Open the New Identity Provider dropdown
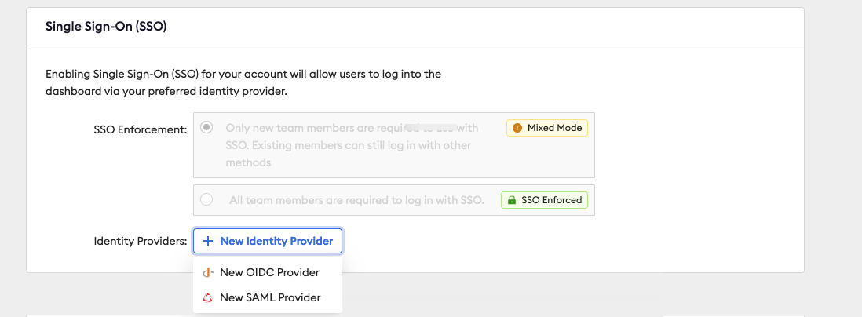The width and height of the screenshot is (862, 317). 268,242
